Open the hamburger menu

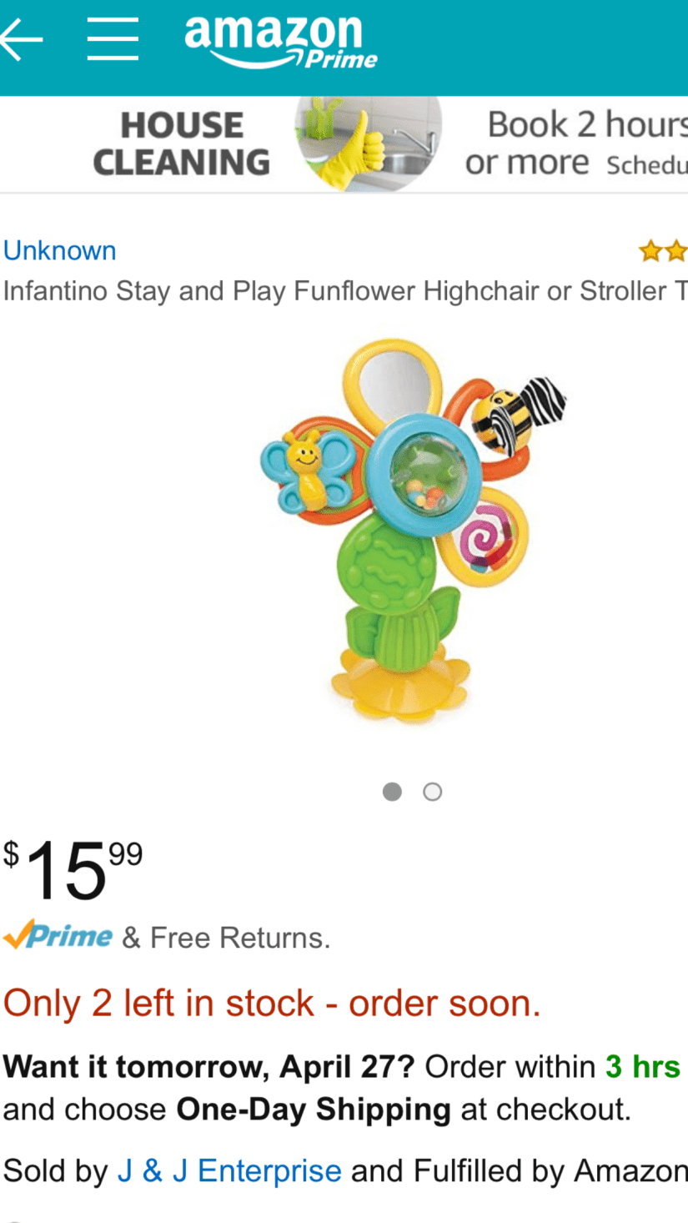(x=113, y=38)
